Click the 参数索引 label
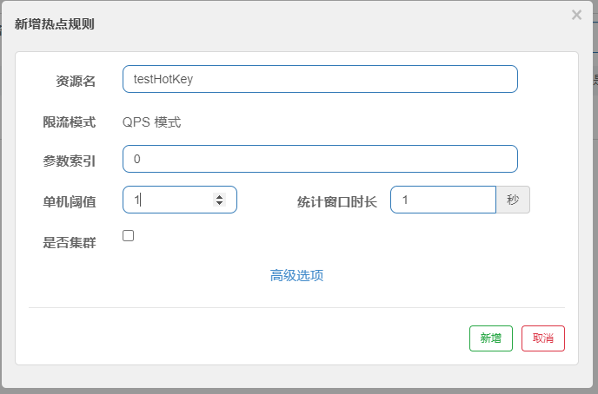 69,161
